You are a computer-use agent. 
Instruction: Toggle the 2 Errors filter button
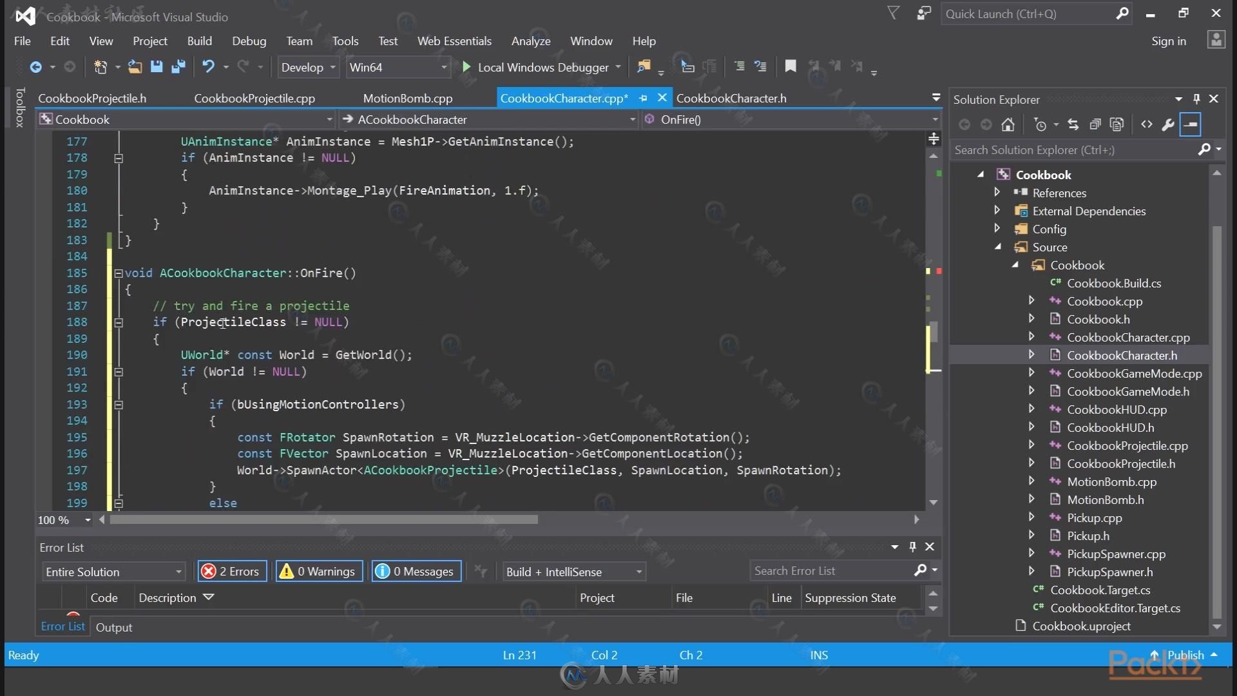click(231, 571)
